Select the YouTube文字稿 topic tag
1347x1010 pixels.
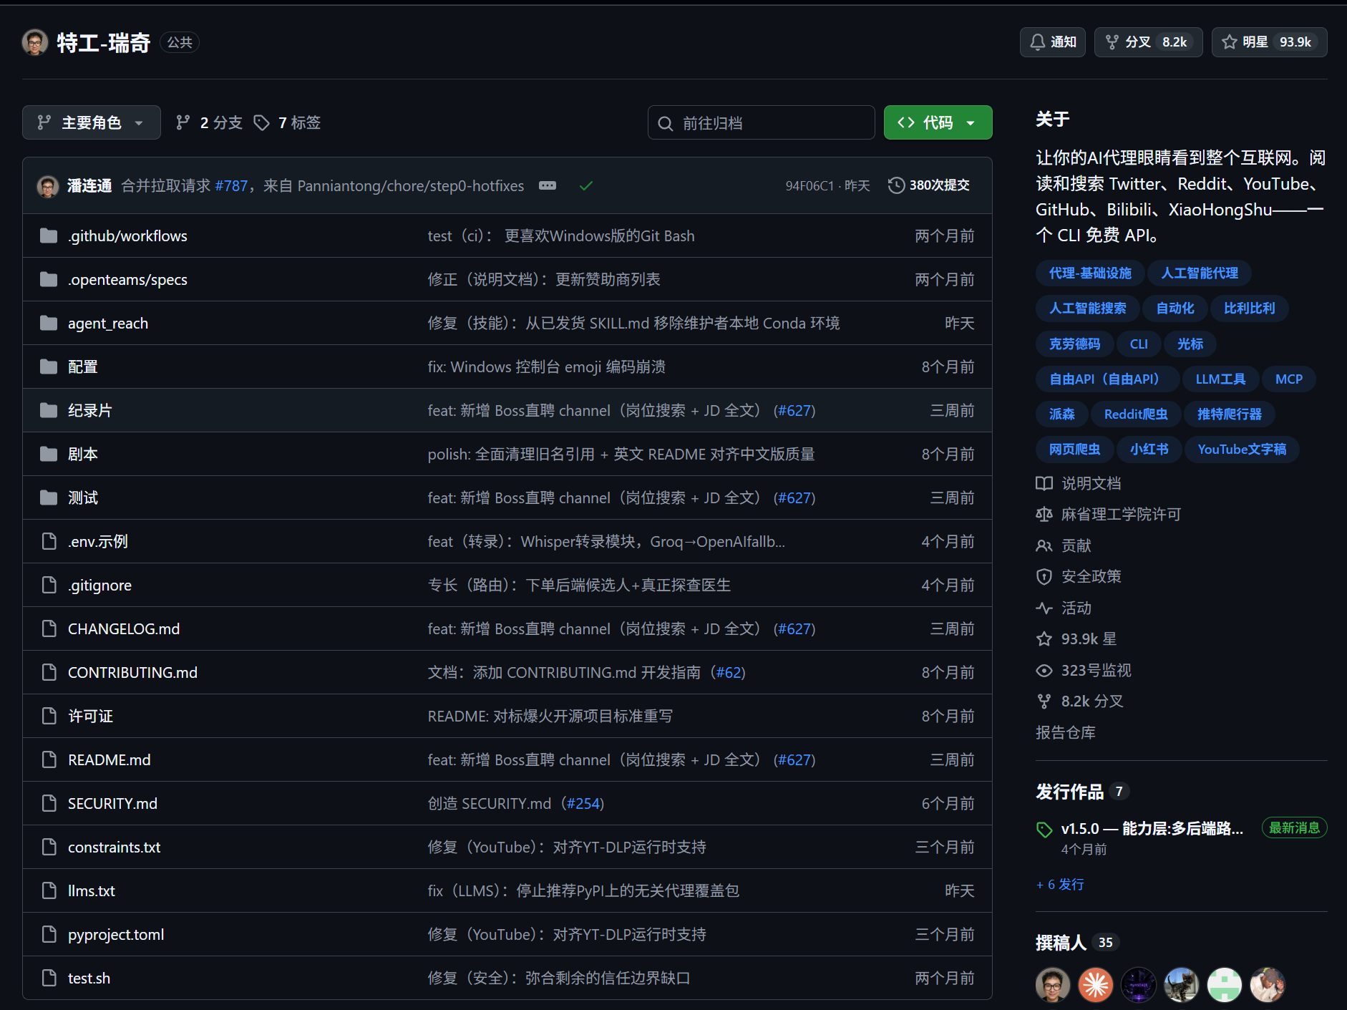pos(1242,450)
